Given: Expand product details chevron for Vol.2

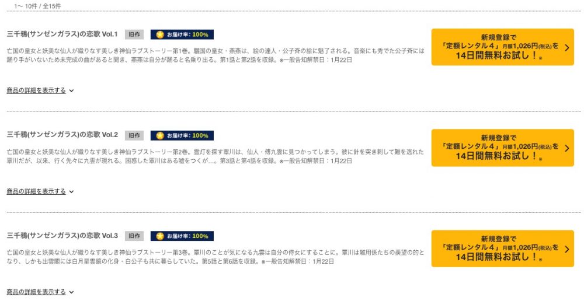Looking at the screenshot, I should [x=71, y=192].
